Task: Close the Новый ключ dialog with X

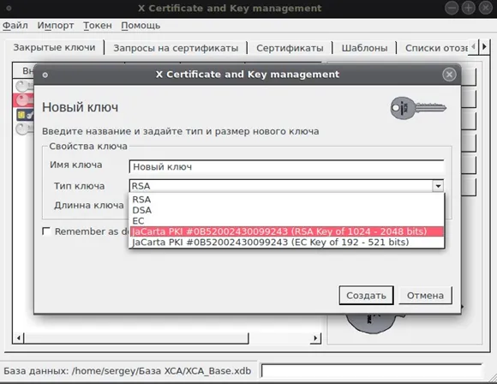Action: click(449, 75)
